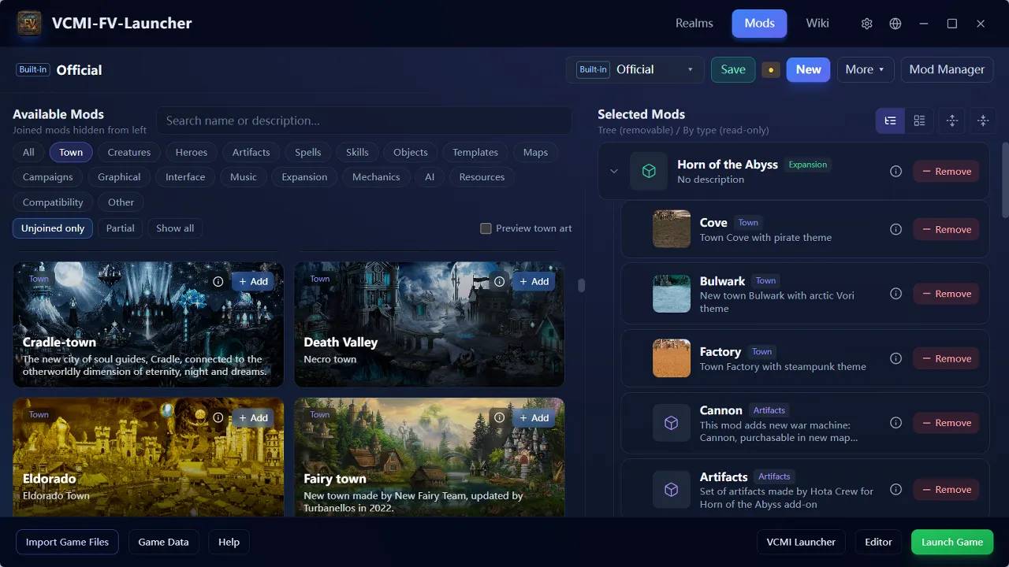Click the VCMI-FV-Launcher app logo
The width and height of the screenshot is (1009, 567).
pyautogui.click(x=29, y=24)
